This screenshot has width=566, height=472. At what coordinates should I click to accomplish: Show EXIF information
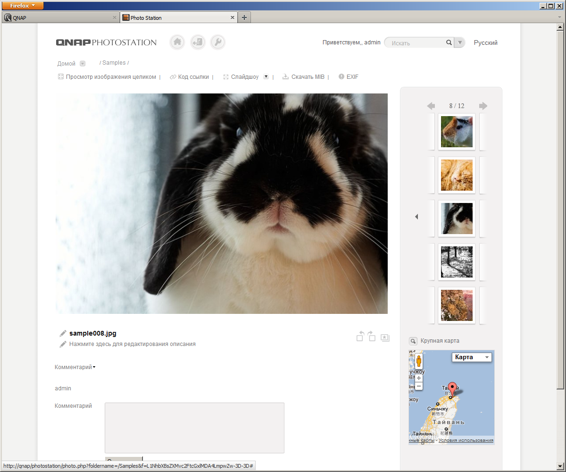click(352, 77)
